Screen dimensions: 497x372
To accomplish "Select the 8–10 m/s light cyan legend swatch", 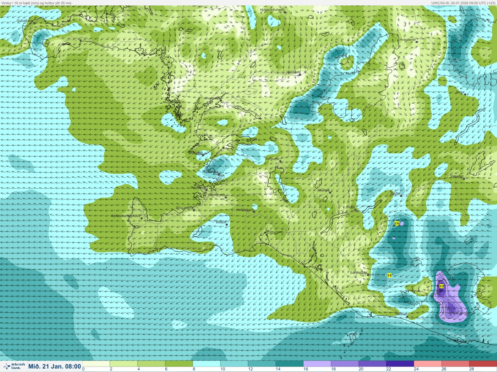I will [206, 364].
